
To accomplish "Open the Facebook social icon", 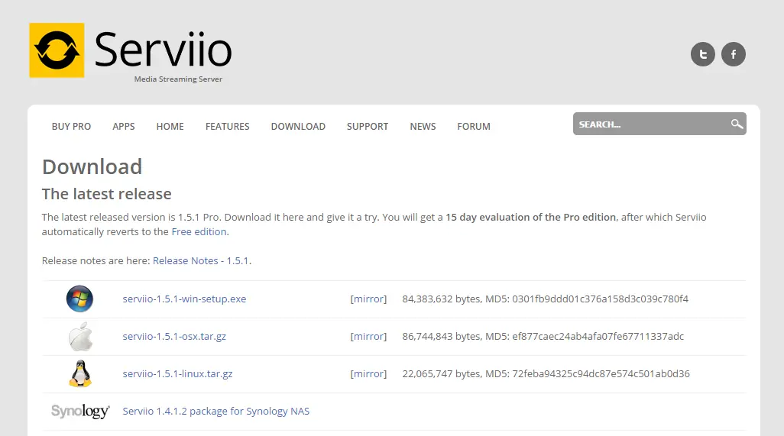I will coord(733,54).
